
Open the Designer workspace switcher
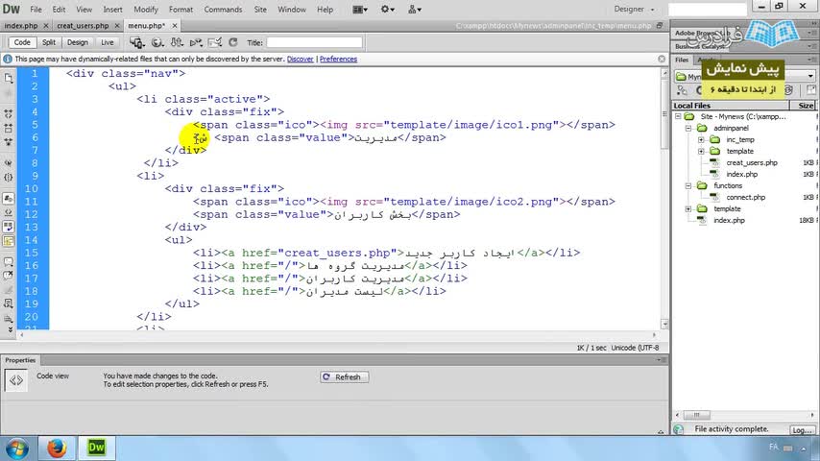point(634,9)
